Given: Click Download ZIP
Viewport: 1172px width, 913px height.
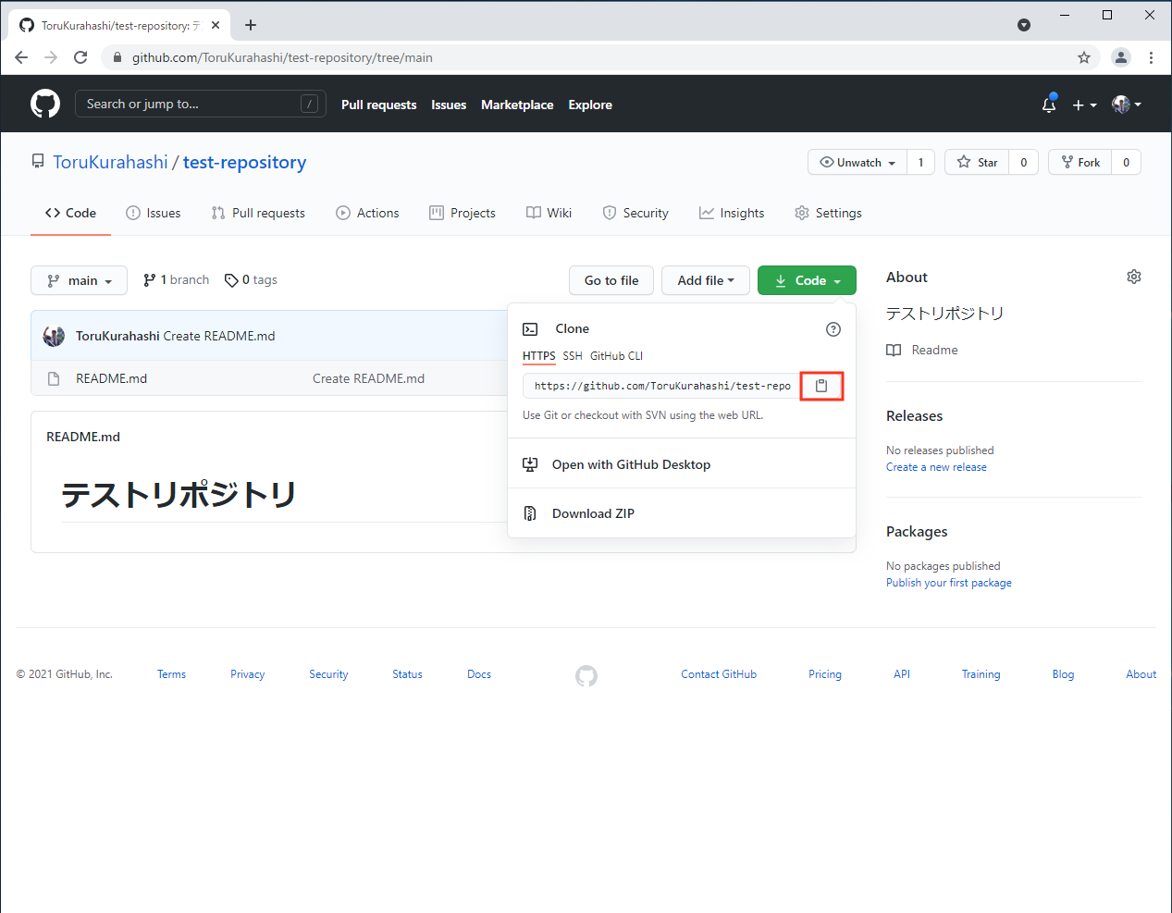Looking at the screenshot, I should click(x=594, y=513).
